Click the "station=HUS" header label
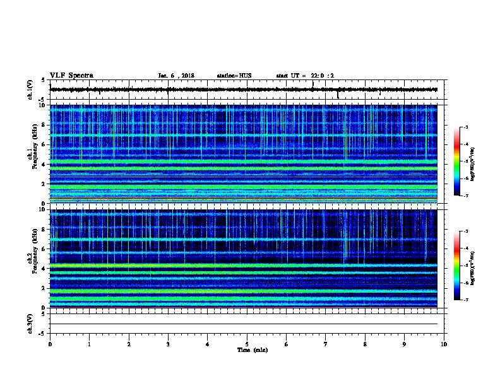500x386 pixels. tap(234, 76)
